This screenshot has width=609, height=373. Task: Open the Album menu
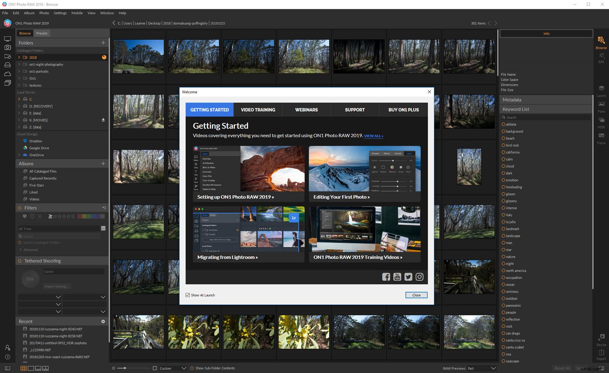[29, 13]
